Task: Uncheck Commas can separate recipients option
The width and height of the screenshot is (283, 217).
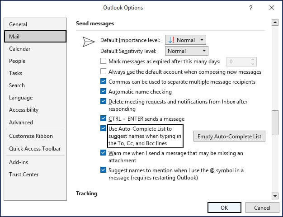Action: [x=103, y=81]
